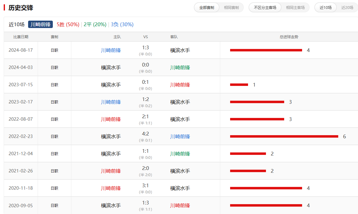Open away team 横滨水手 in 2024-08-17 row
This screenshot has height=214, width=358.
pos(180,50)
